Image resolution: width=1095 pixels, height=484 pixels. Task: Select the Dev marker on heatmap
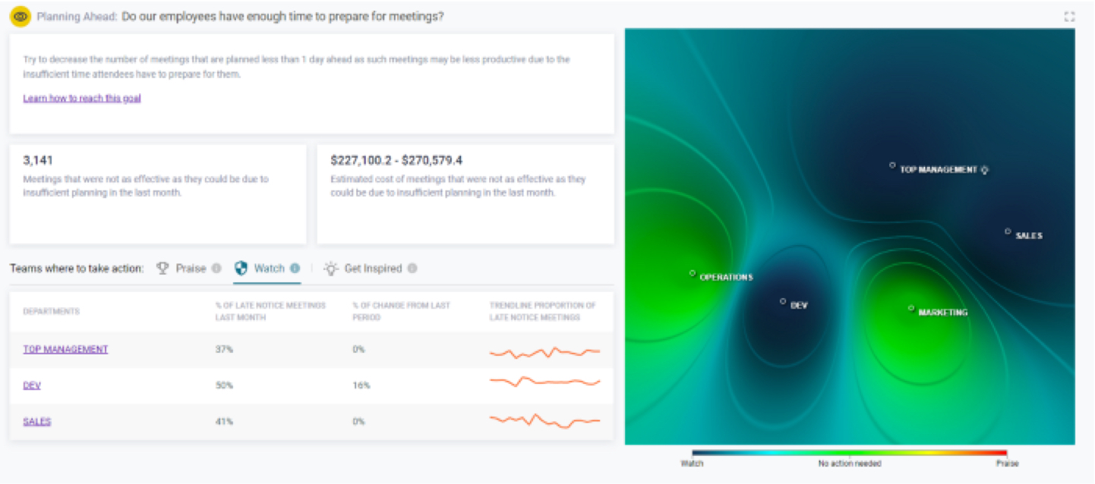pos(783,301)
